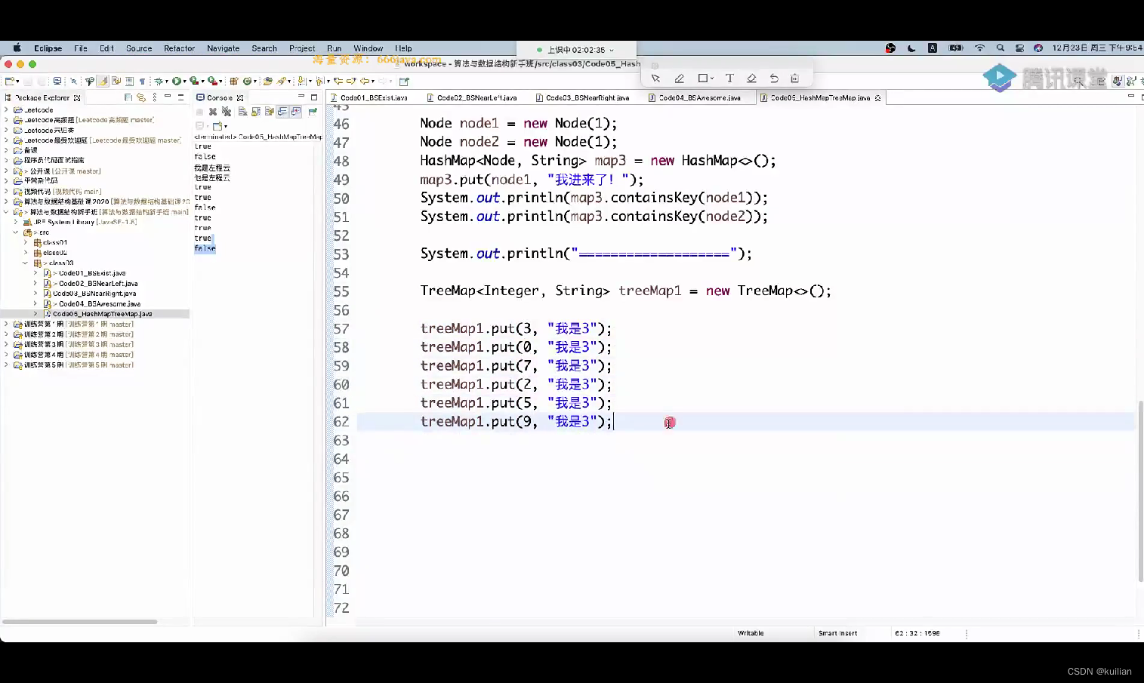This screenshot has height=683, width=1144.
Task: Click the Open Type icon in toolbar
Action: point(267,82)
